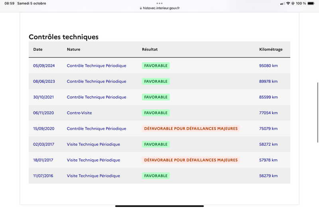
Task: Select the 77054 km mileage value
Action: 268,113
